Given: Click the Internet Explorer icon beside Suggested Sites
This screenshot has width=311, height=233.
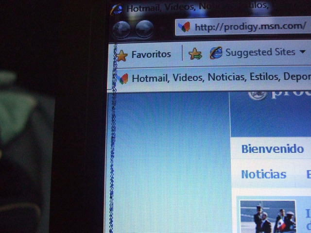Looking at the screenshot, I should pos(216,53).
